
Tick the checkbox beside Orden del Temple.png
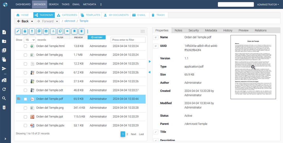pyautogui.click(x=25, y=108)
